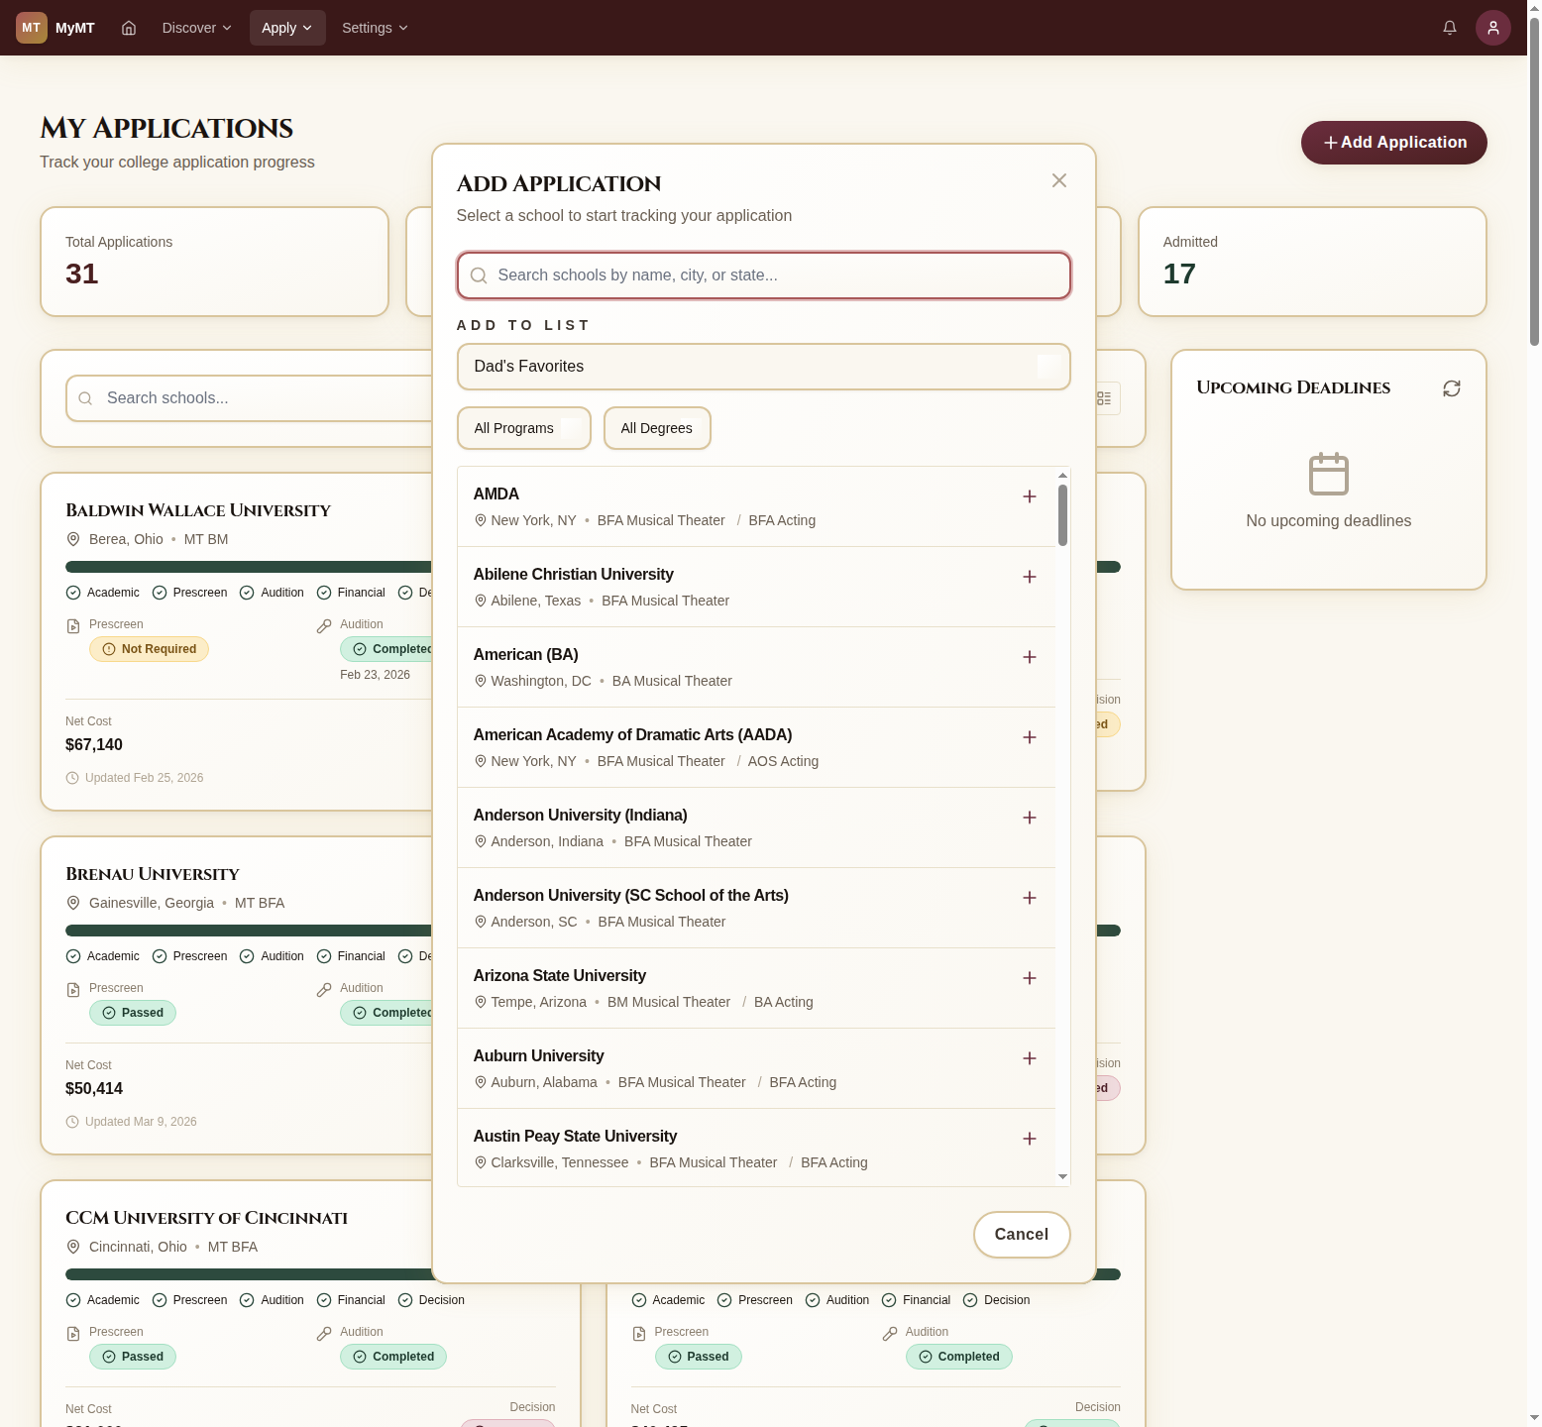Close the Add Application dialog
The height and width of the screenshot is (1427, 1542).
tap(1058, 180)
